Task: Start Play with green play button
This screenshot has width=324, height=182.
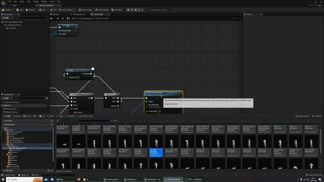Action: tap(128, 10)
